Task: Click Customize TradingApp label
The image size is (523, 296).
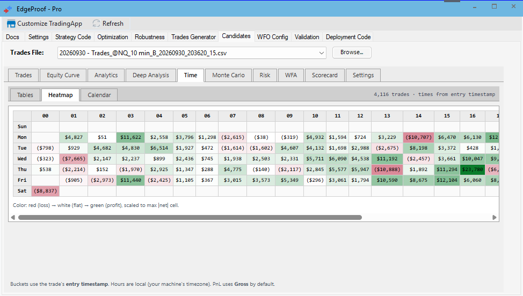Action: tap(50, 24)
